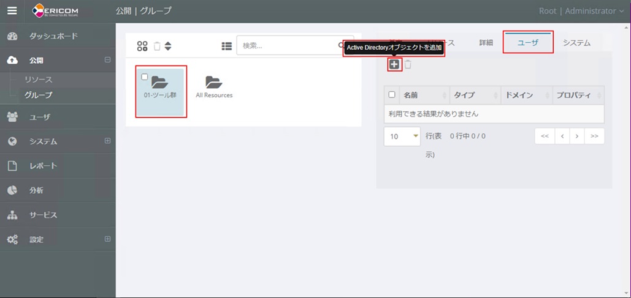This screenshot has width=631, height=298.
Task: Open the rows-per-page dropdown showing 10
Action: point(402,136)
